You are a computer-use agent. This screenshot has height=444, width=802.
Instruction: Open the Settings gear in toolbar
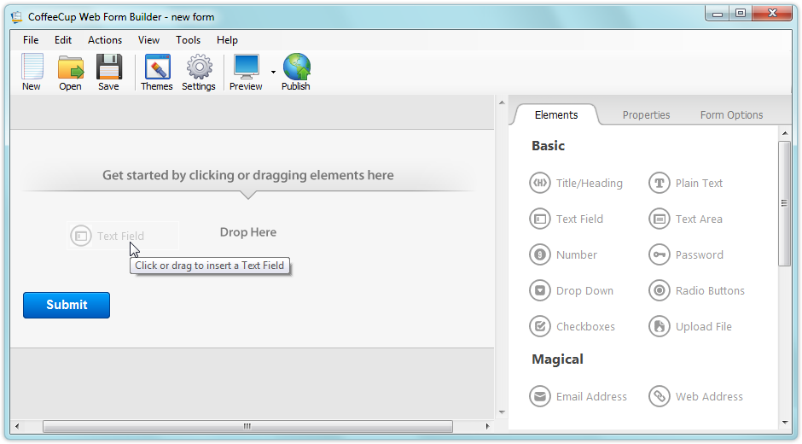coord(199,73)
